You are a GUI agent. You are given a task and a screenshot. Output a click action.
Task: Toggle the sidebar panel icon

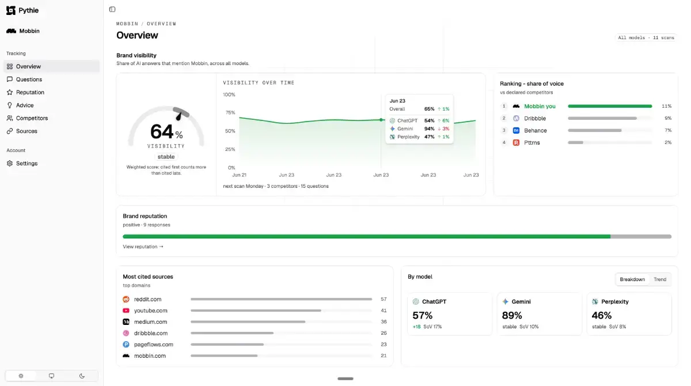[x=112, y=9]
